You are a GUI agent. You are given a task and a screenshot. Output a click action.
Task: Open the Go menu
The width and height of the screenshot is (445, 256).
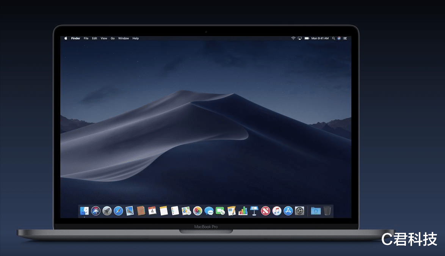tap(113, 38)
